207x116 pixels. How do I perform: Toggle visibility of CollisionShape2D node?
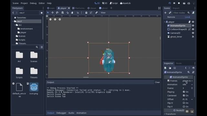tap(193, 29)
